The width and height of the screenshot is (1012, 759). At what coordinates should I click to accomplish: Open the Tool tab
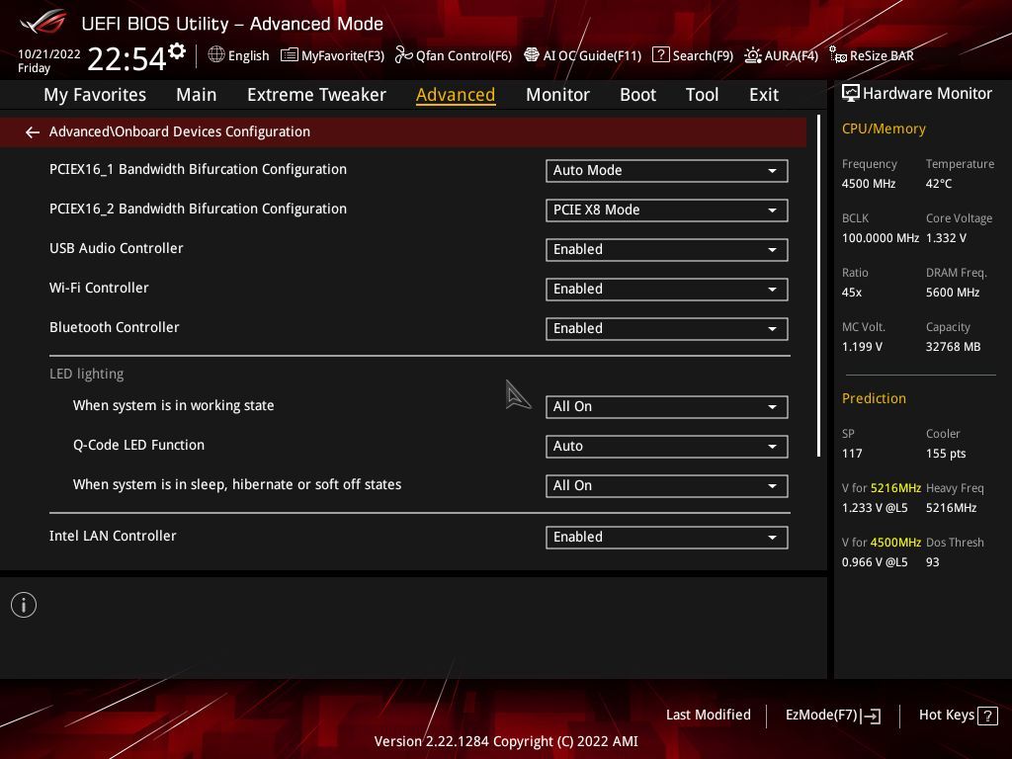702,95
